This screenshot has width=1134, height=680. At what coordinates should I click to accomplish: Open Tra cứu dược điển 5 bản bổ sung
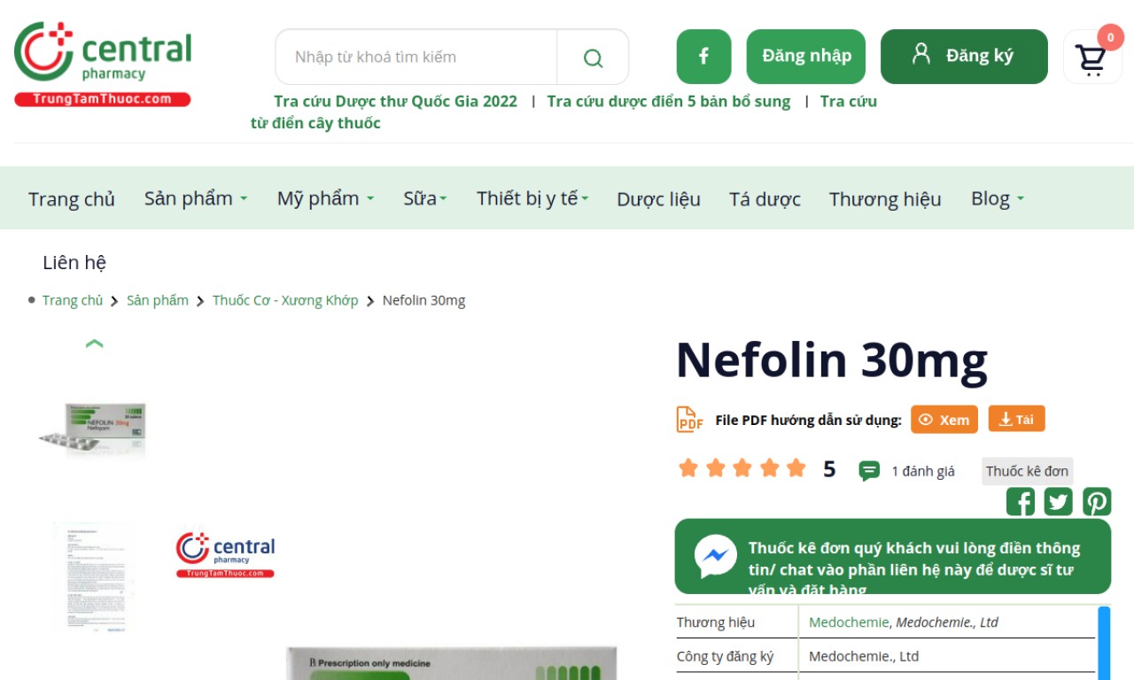(669, 101)
